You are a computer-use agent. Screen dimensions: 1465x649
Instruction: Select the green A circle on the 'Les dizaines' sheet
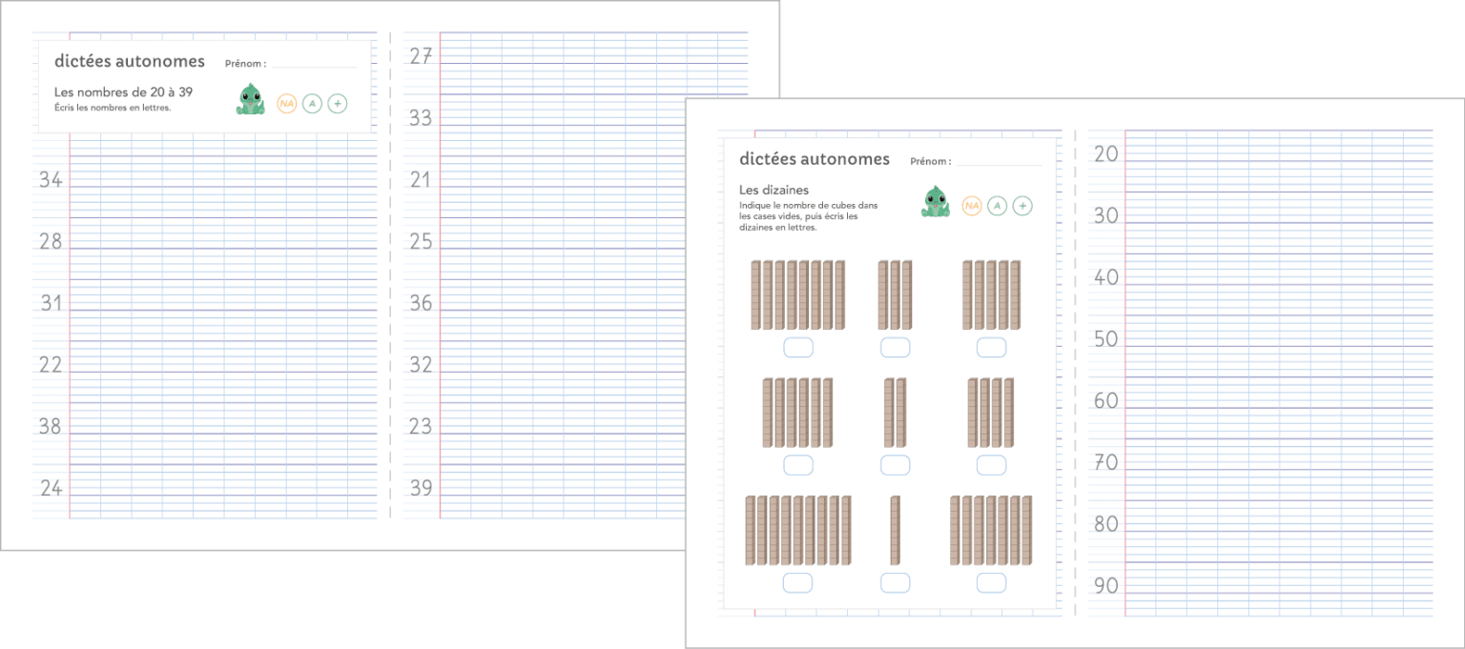point(997,205)
